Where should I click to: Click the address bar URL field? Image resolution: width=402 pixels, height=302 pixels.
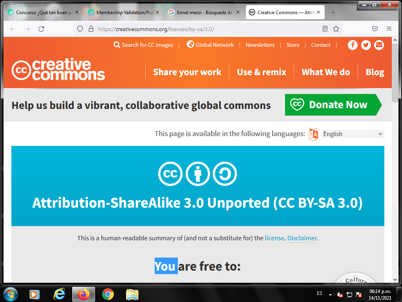(208, 29)
